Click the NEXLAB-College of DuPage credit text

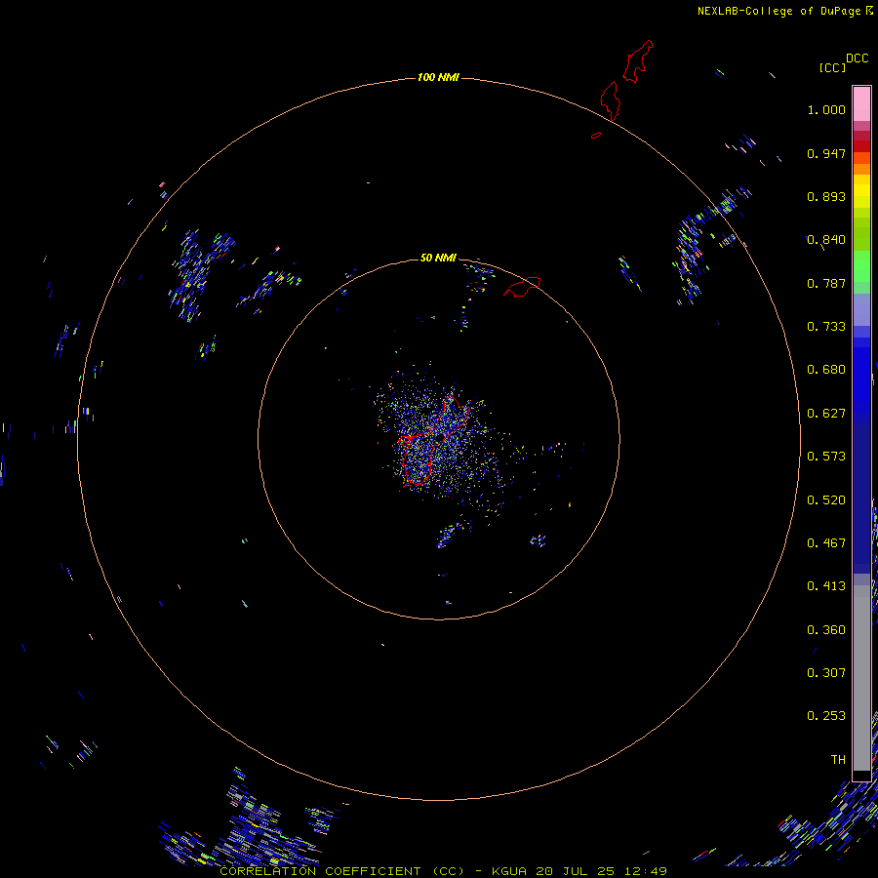tap(778, 11)
